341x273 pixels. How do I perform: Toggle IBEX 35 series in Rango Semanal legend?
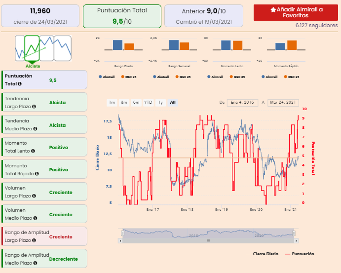[x=183, y=77]
